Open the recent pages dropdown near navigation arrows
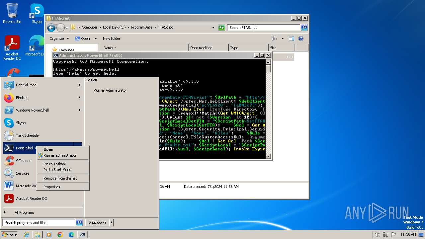This screenshot has height=239, width=425. coord(67,28)
